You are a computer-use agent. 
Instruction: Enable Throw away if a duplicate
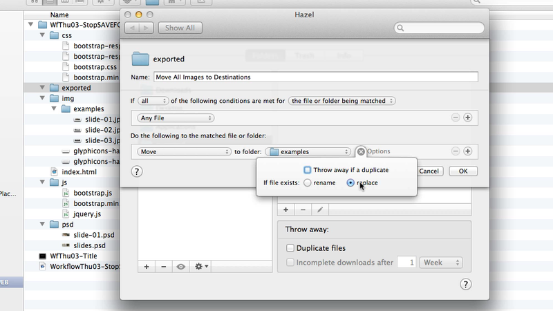pyautogui.click(x=308, y=170)
